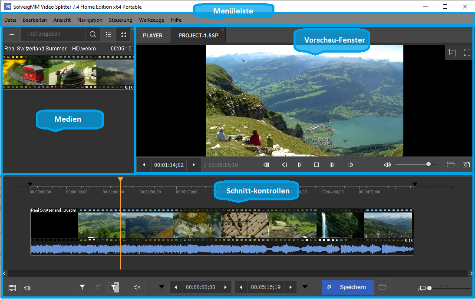
Task: Decrease the fragment start time 00:00:00;00
Action: [176, 287]
